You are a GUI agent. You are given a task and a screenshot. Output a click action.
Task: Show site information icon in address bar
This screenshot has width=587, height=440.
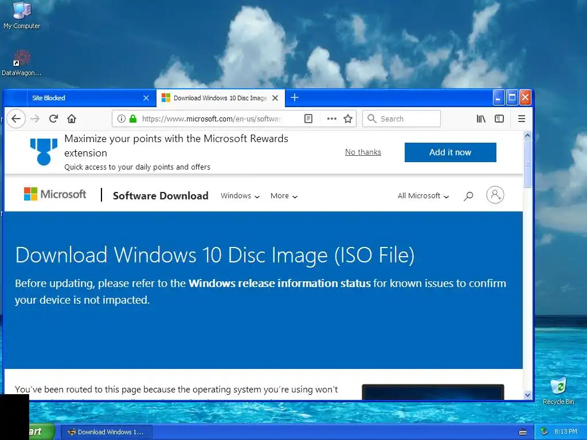(122, 119)
